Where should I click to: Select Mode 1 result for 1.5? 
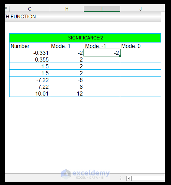coord(67,73)
